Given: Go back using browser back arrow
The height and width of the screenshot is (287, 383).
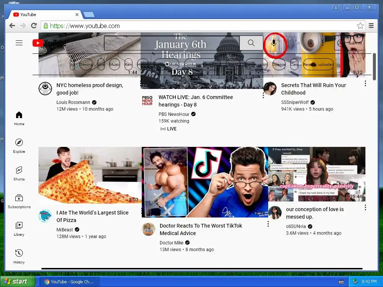Looking at the screenshot, I should click(x=12, y=26).
